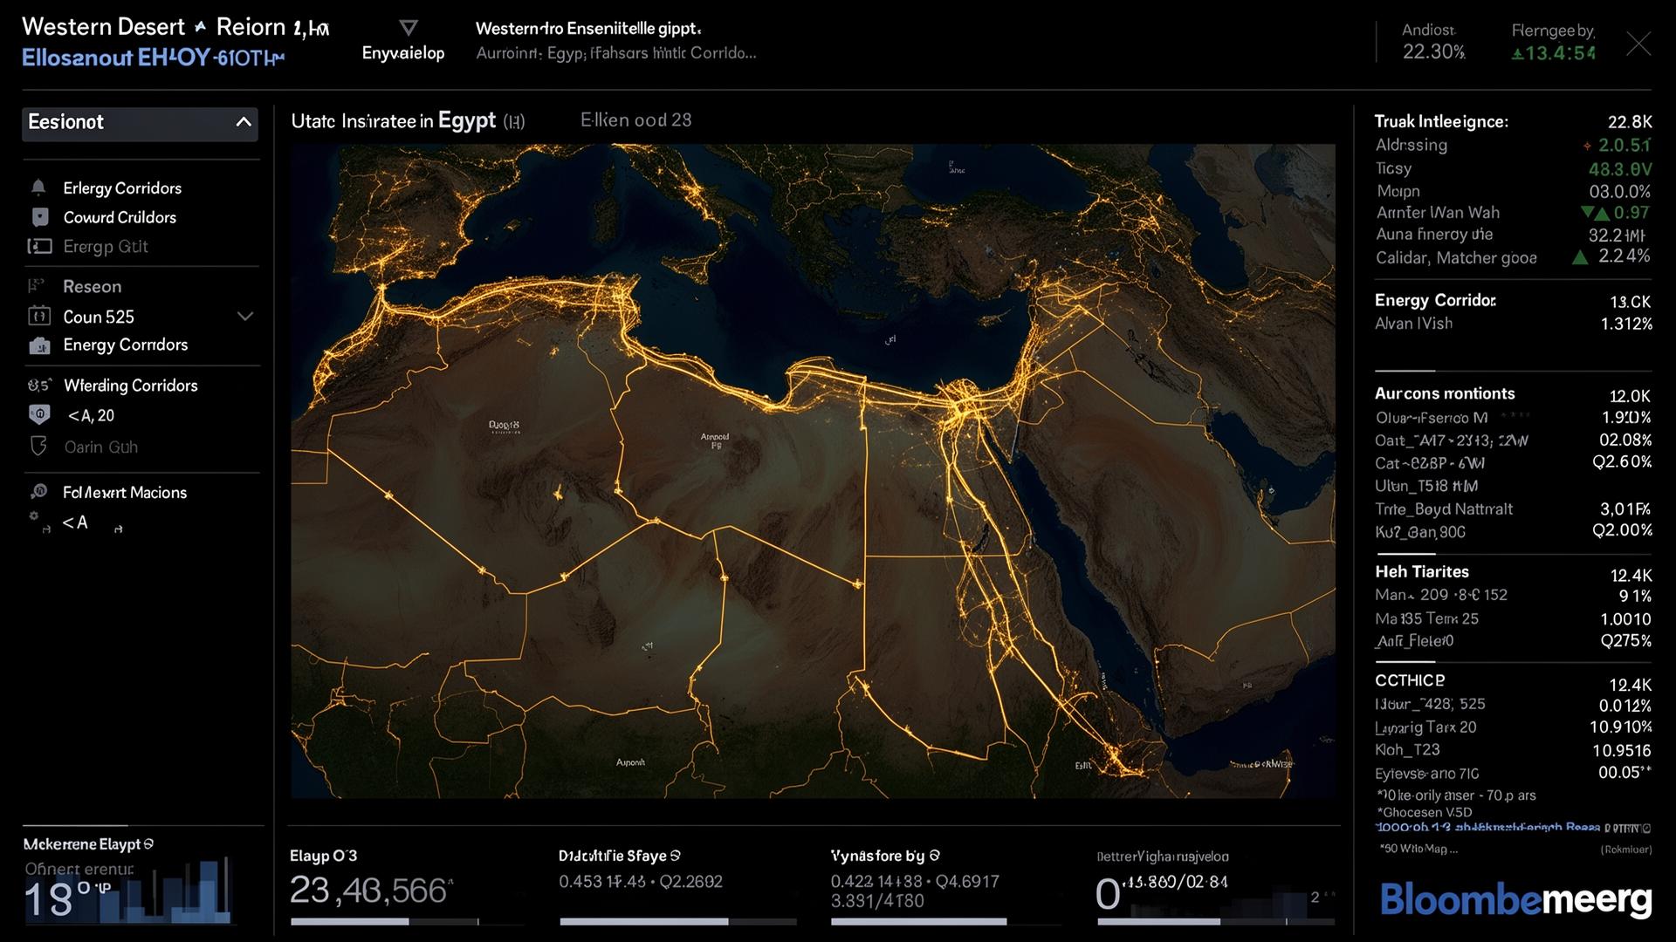The width and height of the screenshot is (1676, 942).
Task: Click the Ticsy row value 48.3.0V
Action: pos(1620,169)
